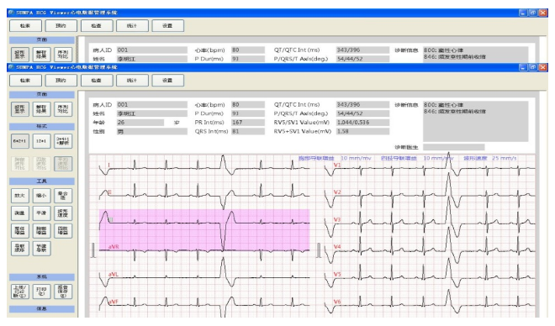Activate the 测量 measurement tool

(x=20, y=213)
